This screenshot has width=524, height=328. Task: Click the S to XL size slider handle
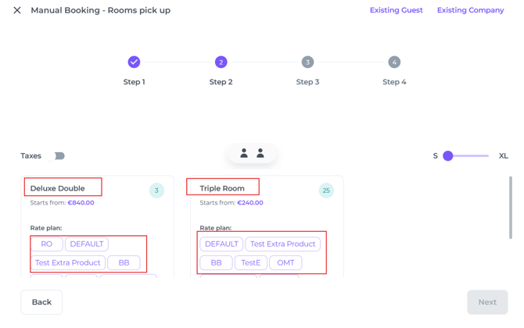click(x=448, y=156)
